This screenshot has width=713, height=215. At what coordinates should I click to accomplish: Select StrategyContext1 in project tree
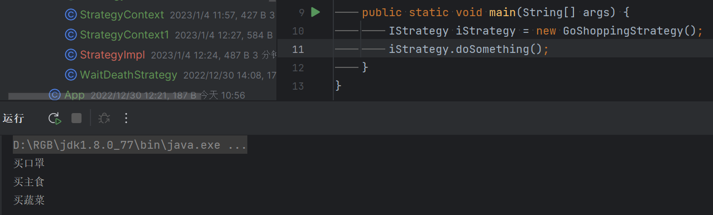(124, 35)
